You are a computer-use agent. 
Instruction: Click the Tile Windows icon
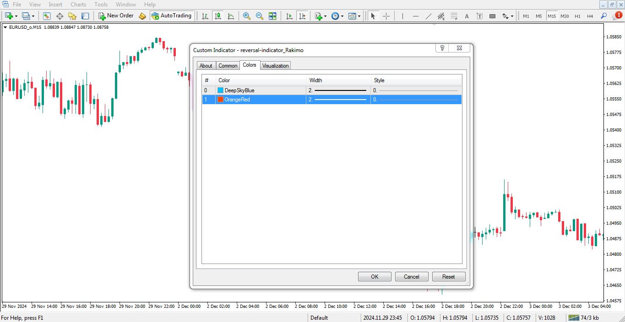point(272,16)
